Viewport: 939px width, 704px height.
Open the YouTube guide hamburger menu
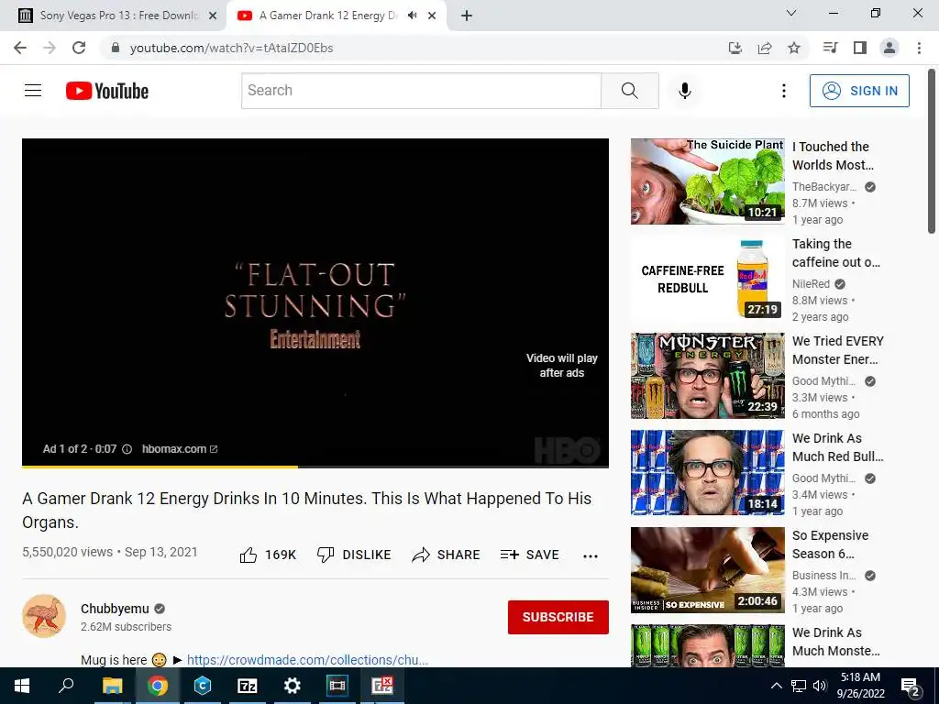pyautogui.click(x=33, y=91)
